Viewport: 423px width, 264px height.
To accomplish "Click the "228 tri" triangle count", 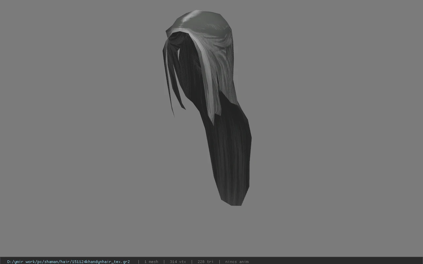I will coord(205,262).
